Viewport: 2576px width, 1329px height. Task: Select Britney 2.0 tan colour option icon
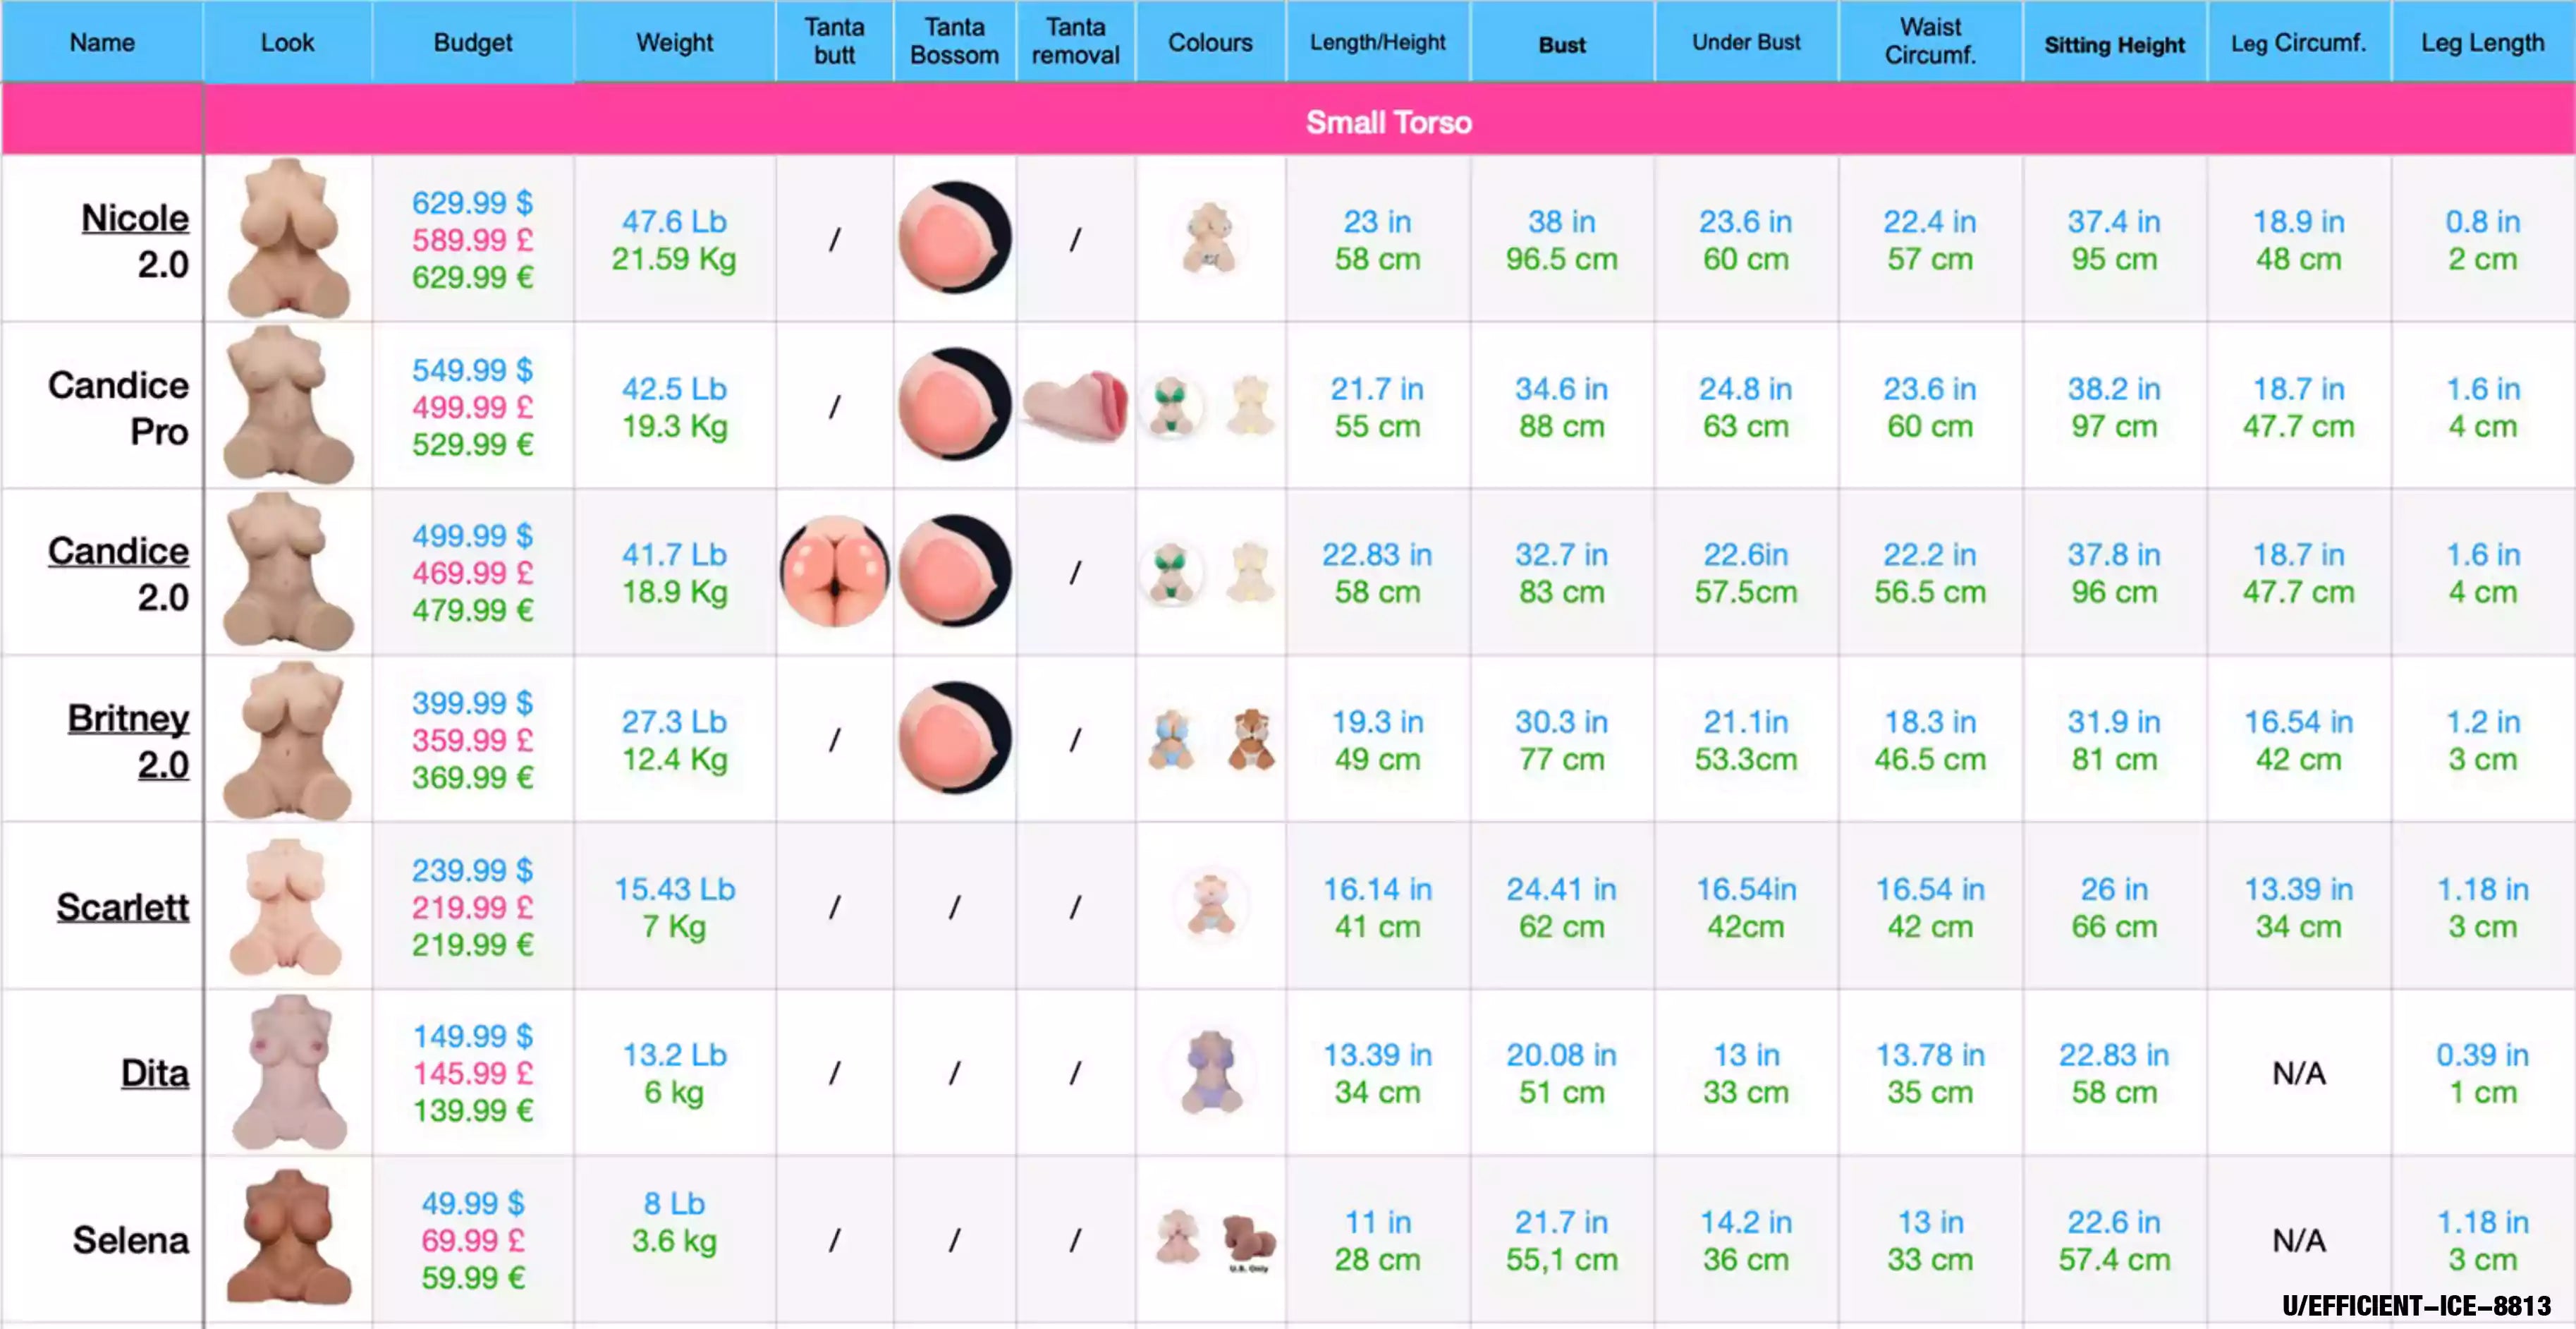(1251, 739)
